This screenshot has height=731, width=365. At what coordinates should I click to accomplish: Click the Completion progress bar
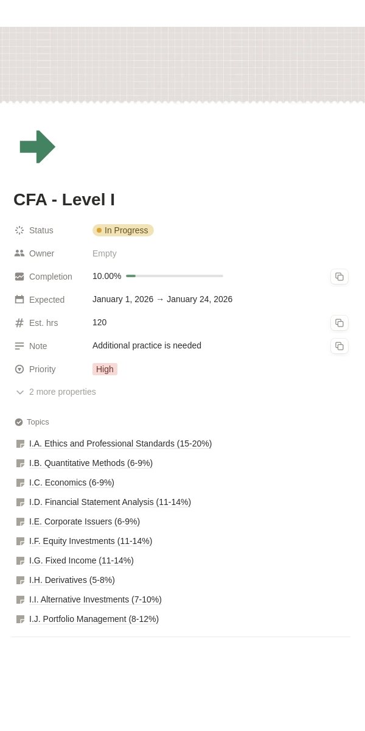(175, 276)
